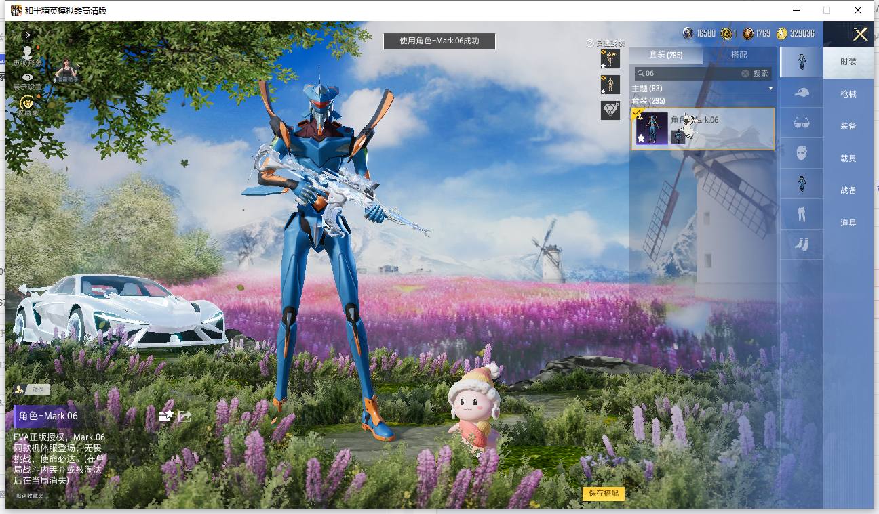Open the 道具 category tab
This screenshot has width=879, height=514.
pos(848,223)
